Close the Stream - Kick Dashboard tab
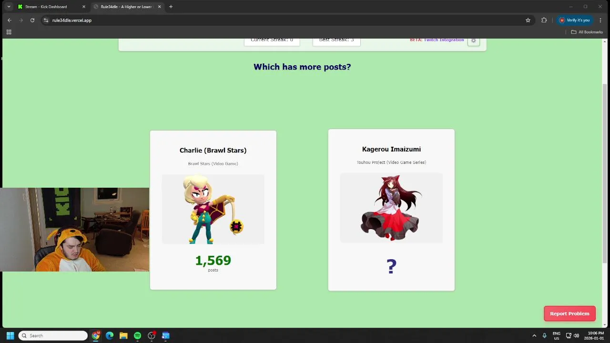Viewport: 610px width, 343px height. (x=84, y=7)
